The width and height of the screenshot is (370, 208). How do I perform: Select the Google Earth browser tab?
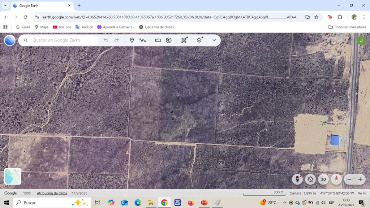tap(42, 6)
